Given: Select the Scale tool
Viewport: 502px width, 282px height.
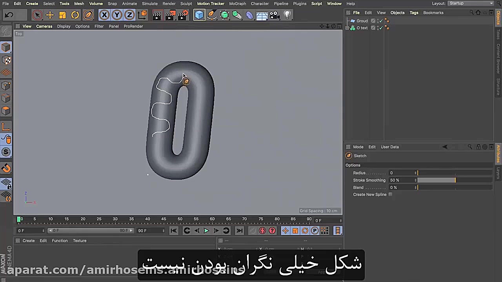Looking at the screenshot, I should [62, 15].
